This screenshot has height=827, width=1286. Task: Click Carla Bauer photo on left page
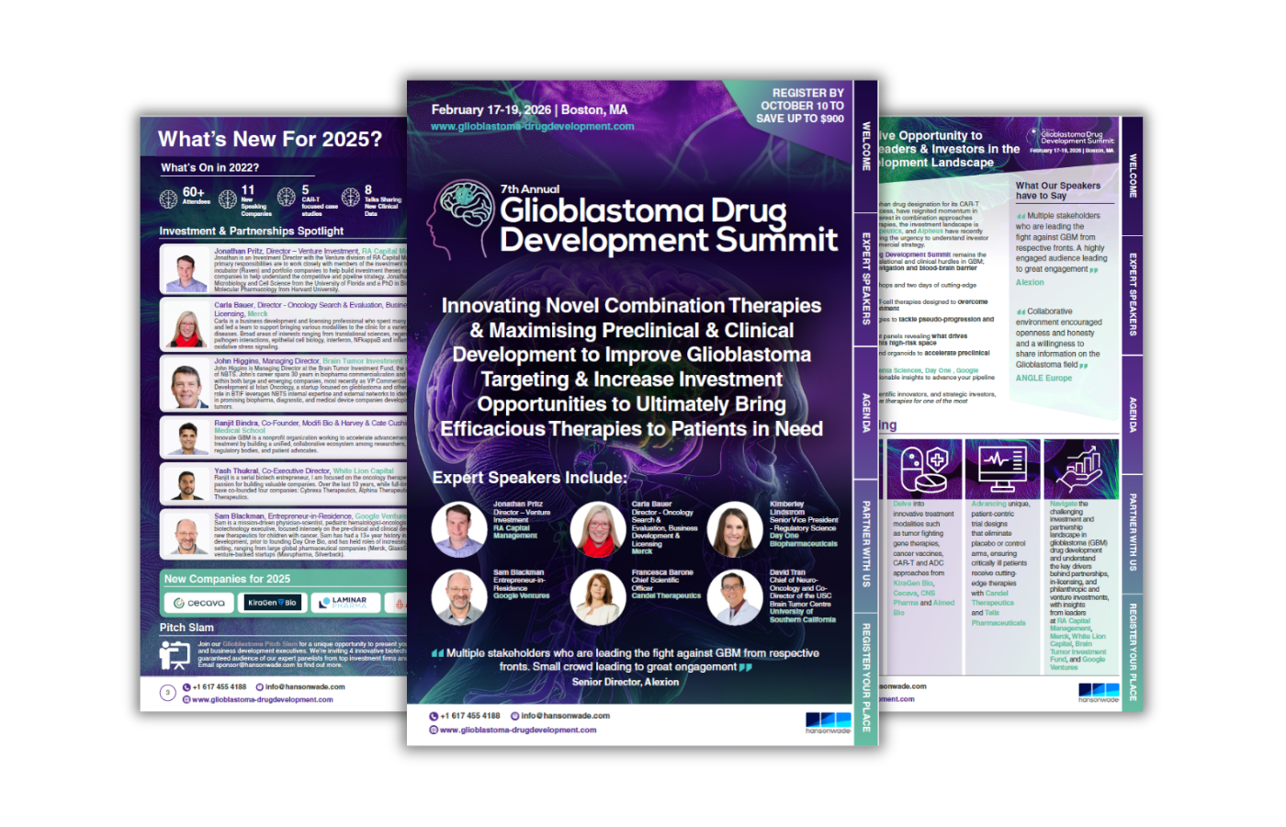coord(186,324)
